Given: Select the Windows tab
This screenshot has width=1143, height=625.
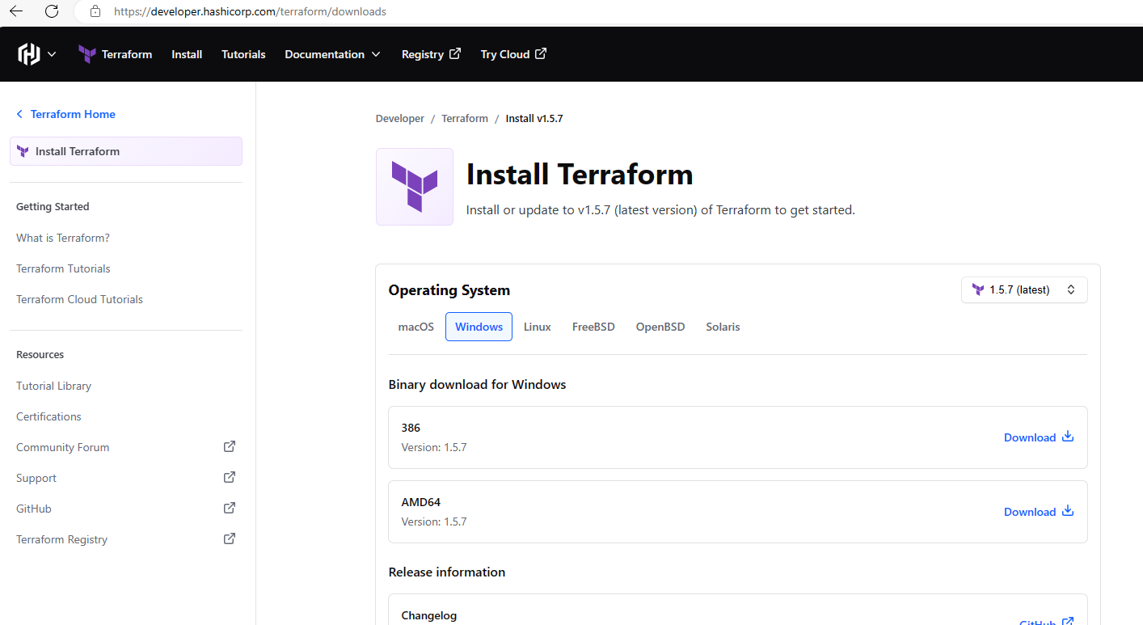Looking at the screenshot, I should 479,327.
